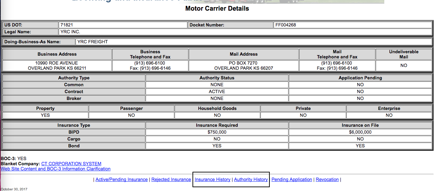Click the Common authority type row label
This screenshot has height=191, width=435.
[x=74, y=85]
